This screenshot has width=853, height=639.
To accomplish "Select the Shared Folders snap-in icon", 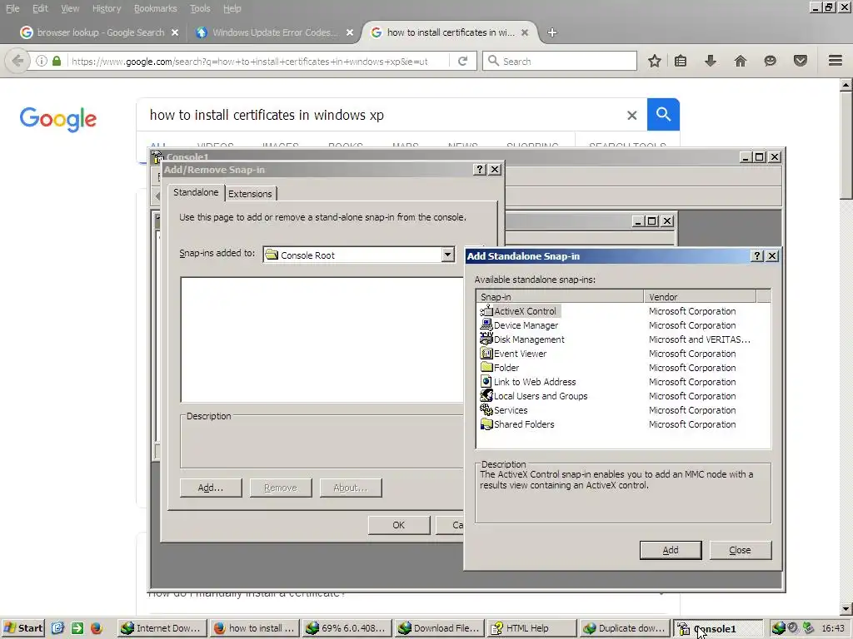I will [x=486, y=424].
